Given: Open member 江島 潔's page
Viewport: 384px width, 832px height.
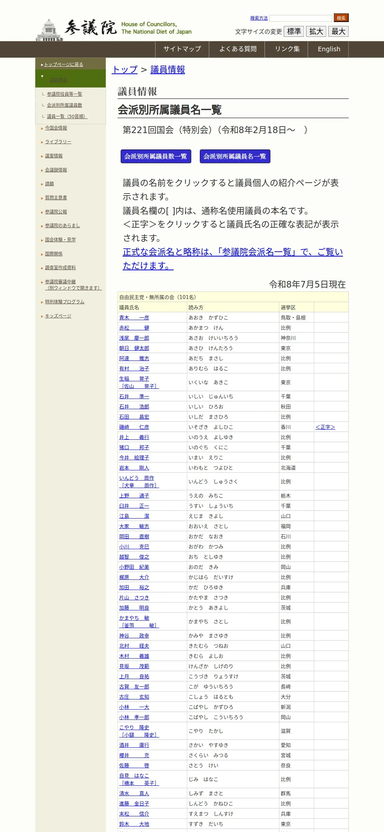Looking at the screenshot, I should pyautogui.click(x=134, y=516).
